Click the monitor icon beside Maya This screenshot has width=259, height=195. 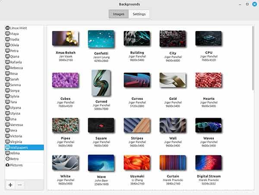click(7, 34)
